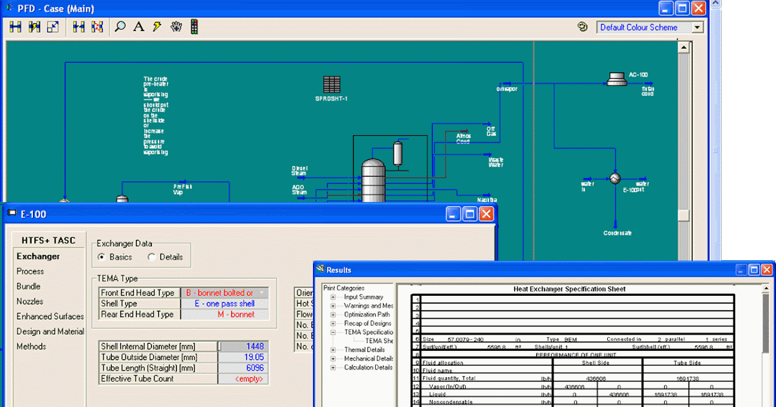Open the colour scheme status icon

(583, 27)
